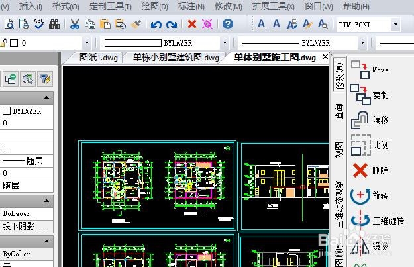Collapse the first properties section arrow
Viewport: 414px width, 267px height.
coord(47,97)
